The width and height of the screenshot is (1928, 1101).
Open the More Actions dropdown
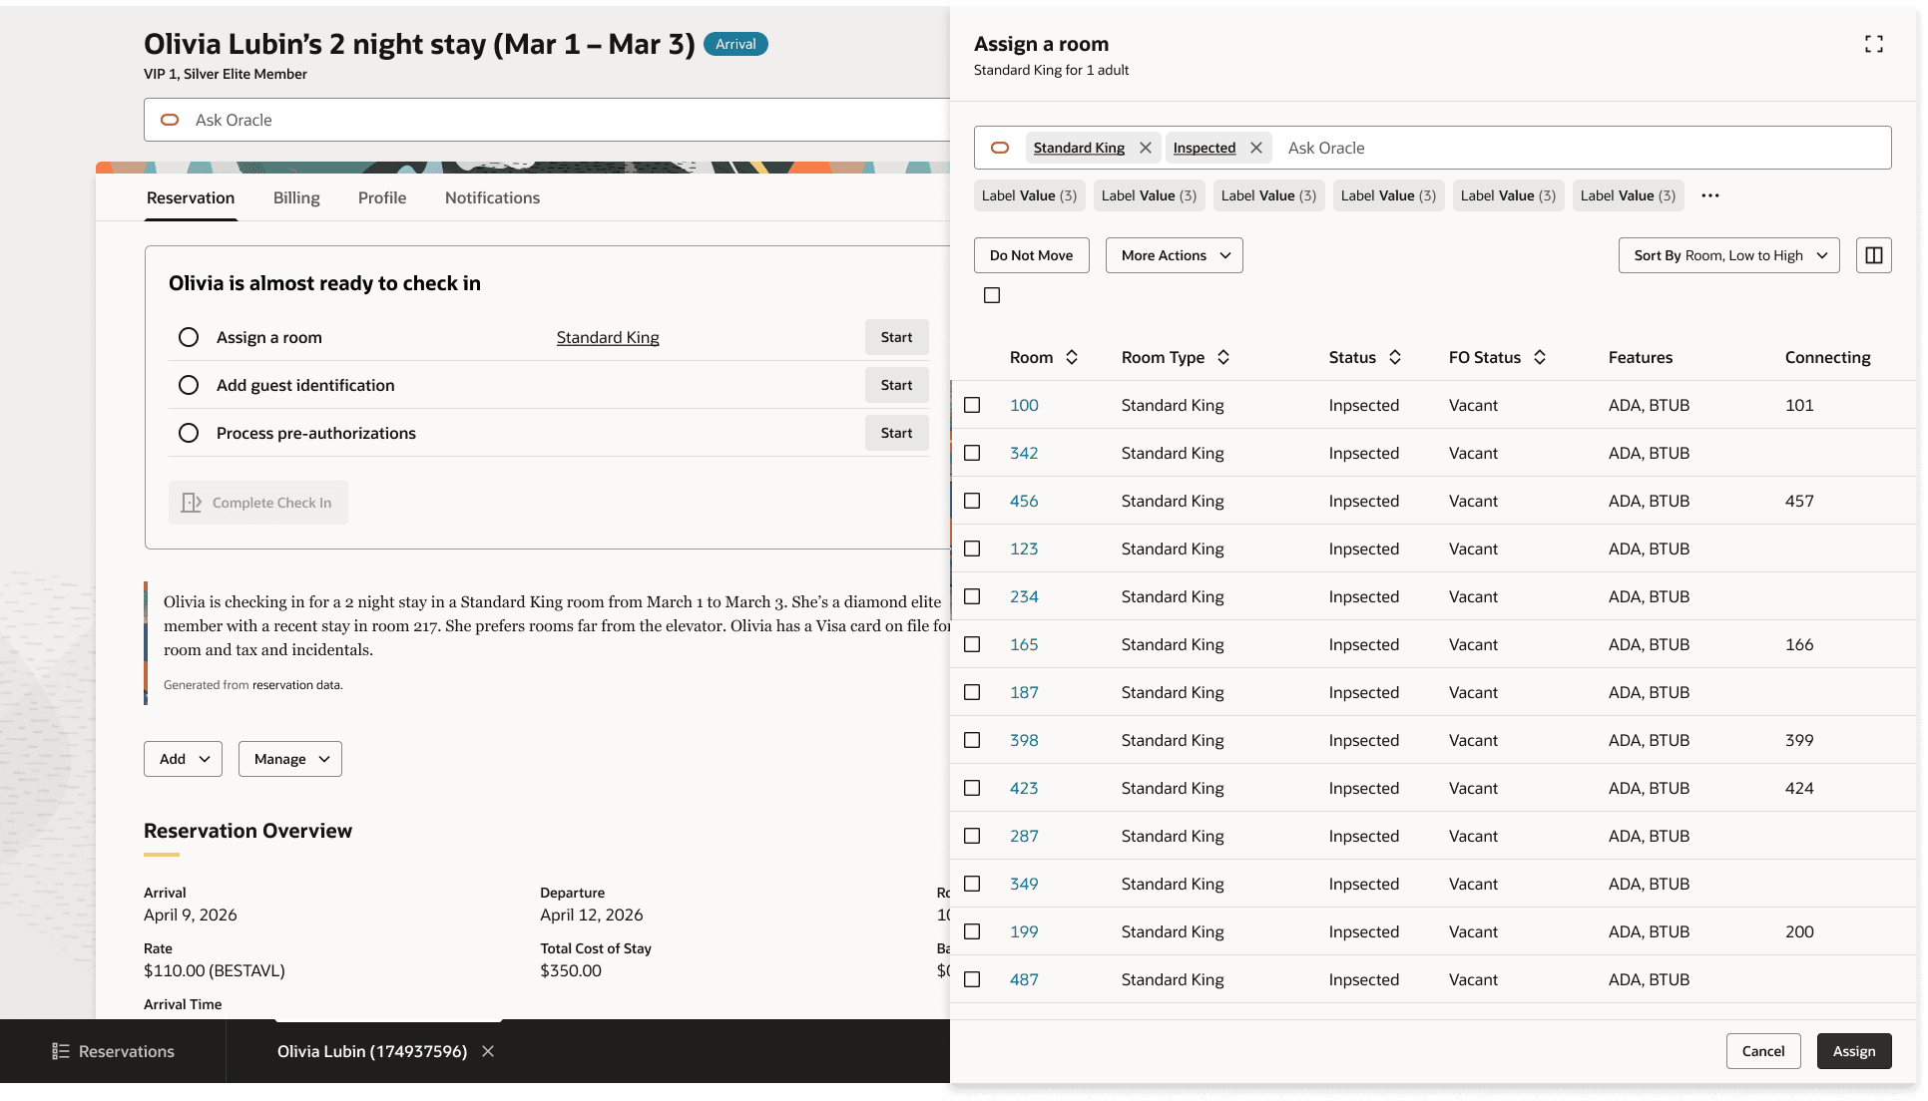(x=1174, y=255)
